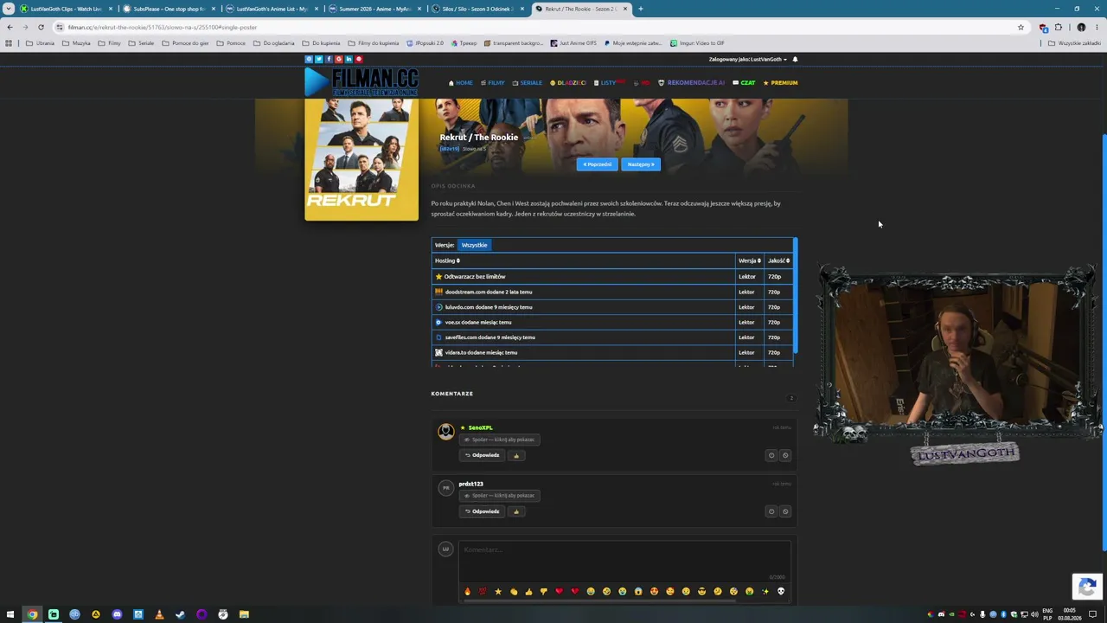Image resolution: width=1107 pixels, height=623 pixels.
Task: Reveal prdxt123's hidden spoiler comment
Action: pos(499,496)
